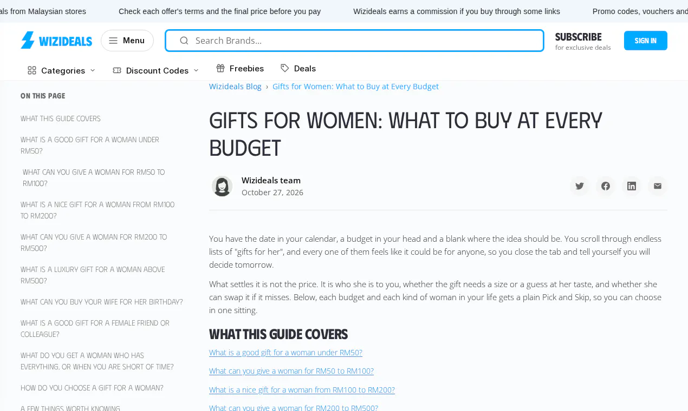The image size is (688, 411).
Task: Open article link 'nice gift from RM100 to RM200'
Action: point(302,390)
